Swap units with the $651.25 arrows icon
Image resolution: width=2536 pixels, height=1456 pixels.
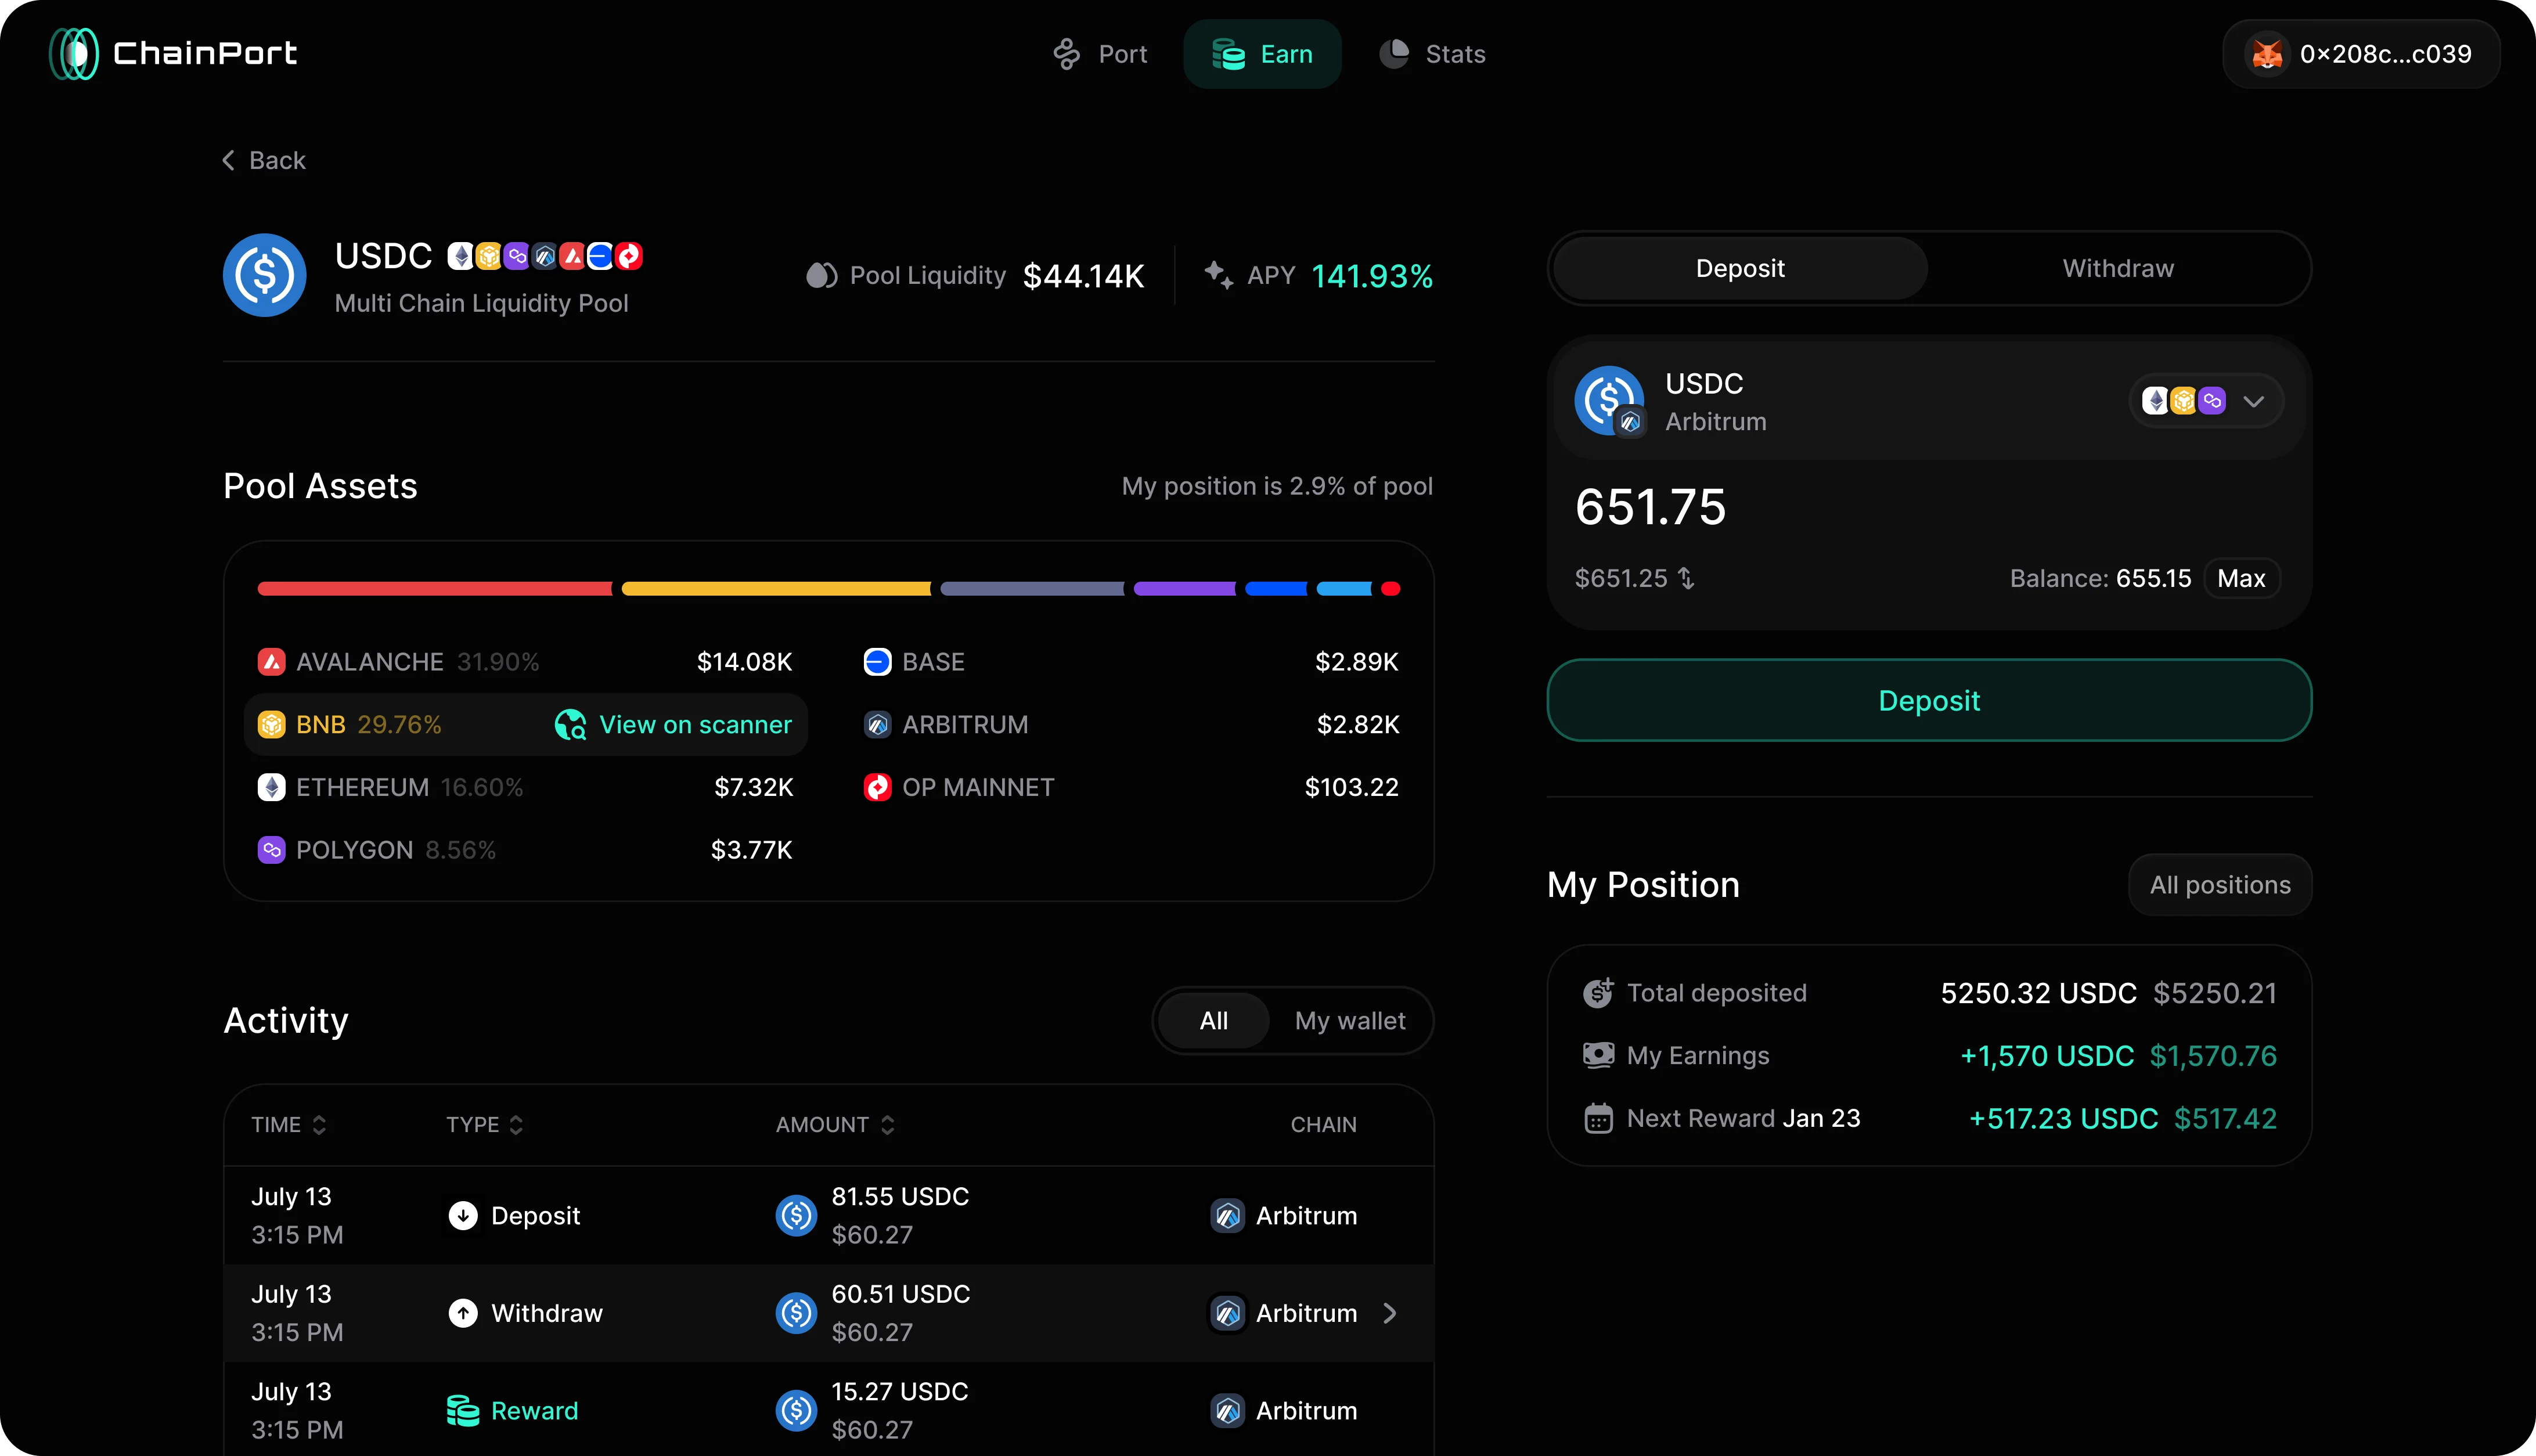(x=1687, y=578)
